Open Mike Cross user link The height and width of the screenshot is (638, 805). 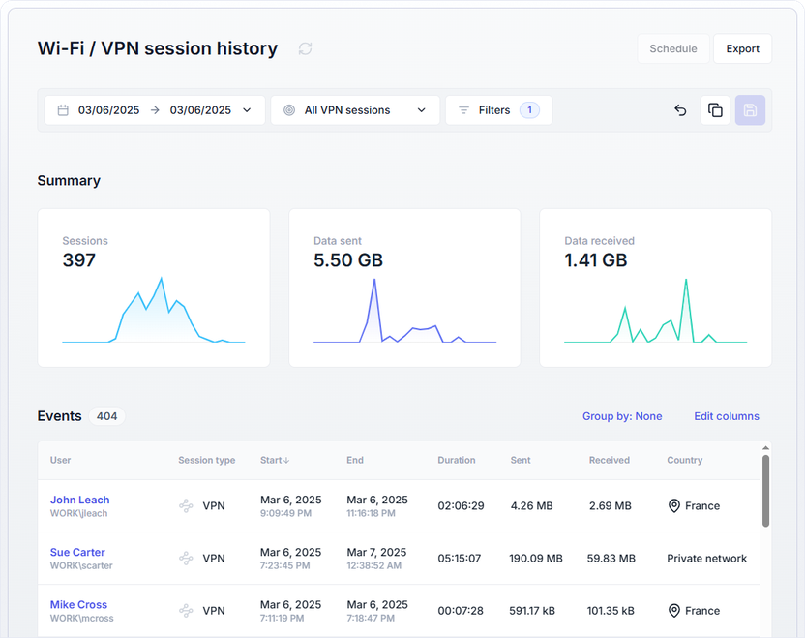click(78, 605)
